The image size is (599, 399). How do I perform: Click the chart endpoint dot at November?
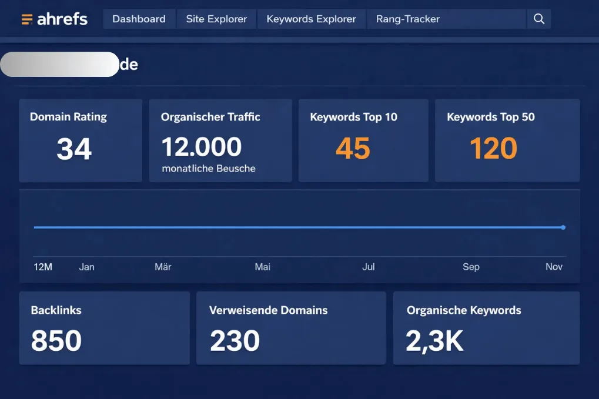tap(563, 227)
